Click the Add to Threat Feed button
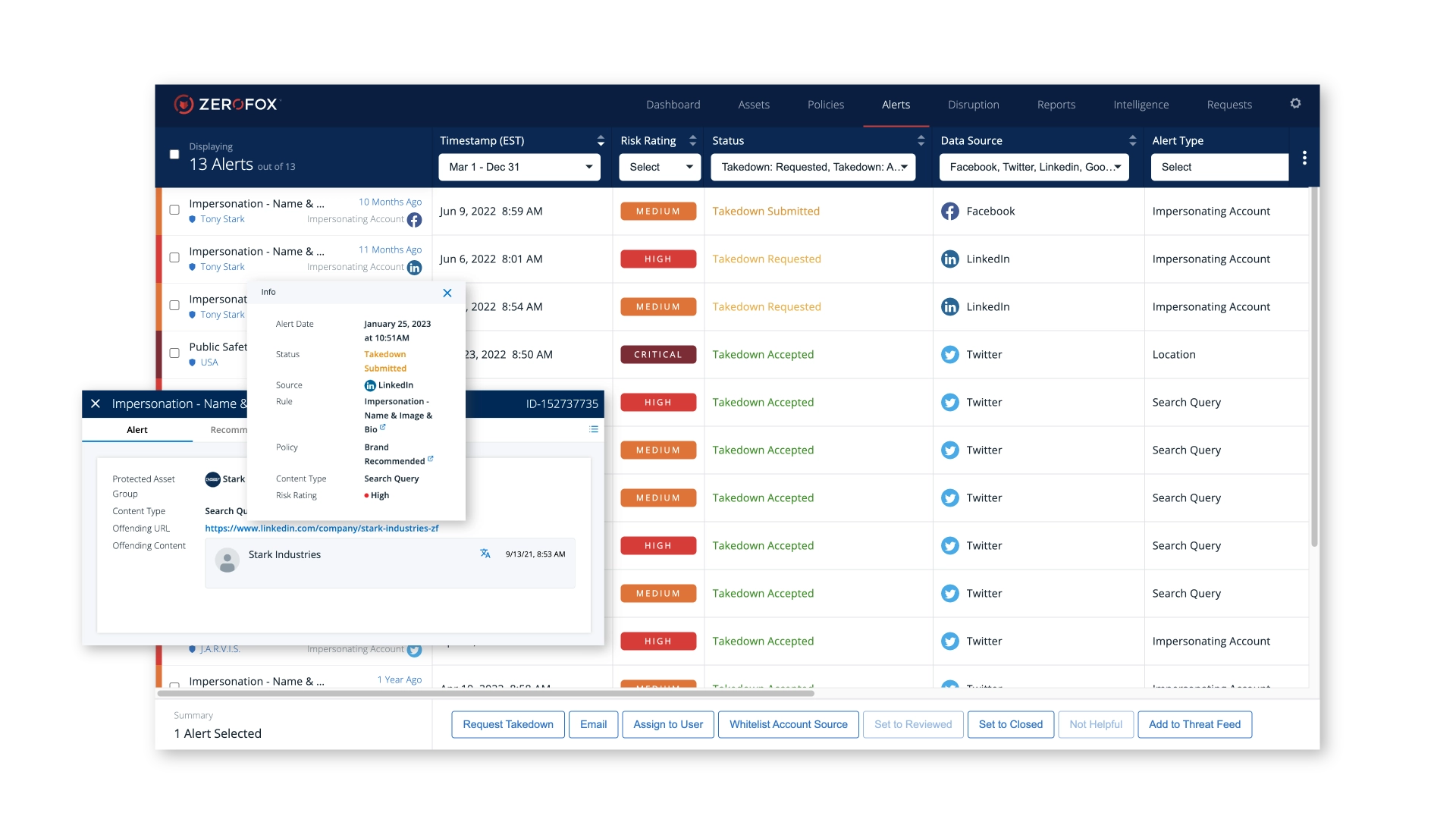The image size is (1456, 819). [x=1194, y=724]
